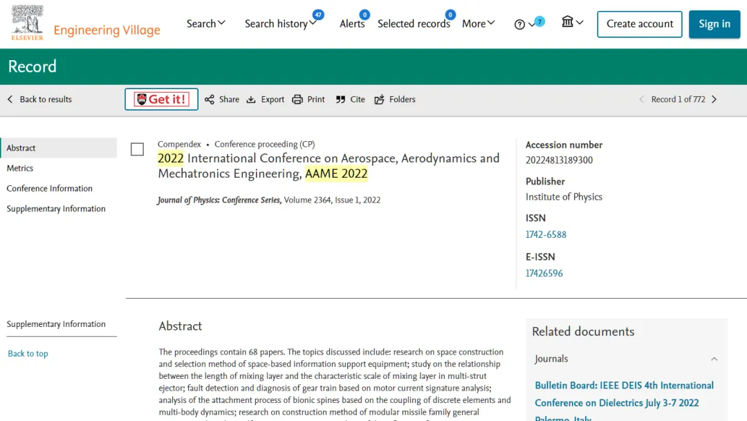The image size is (747, 421).
Task: Go Back to results
Action: pyautogui.click(x=46, y=99)
